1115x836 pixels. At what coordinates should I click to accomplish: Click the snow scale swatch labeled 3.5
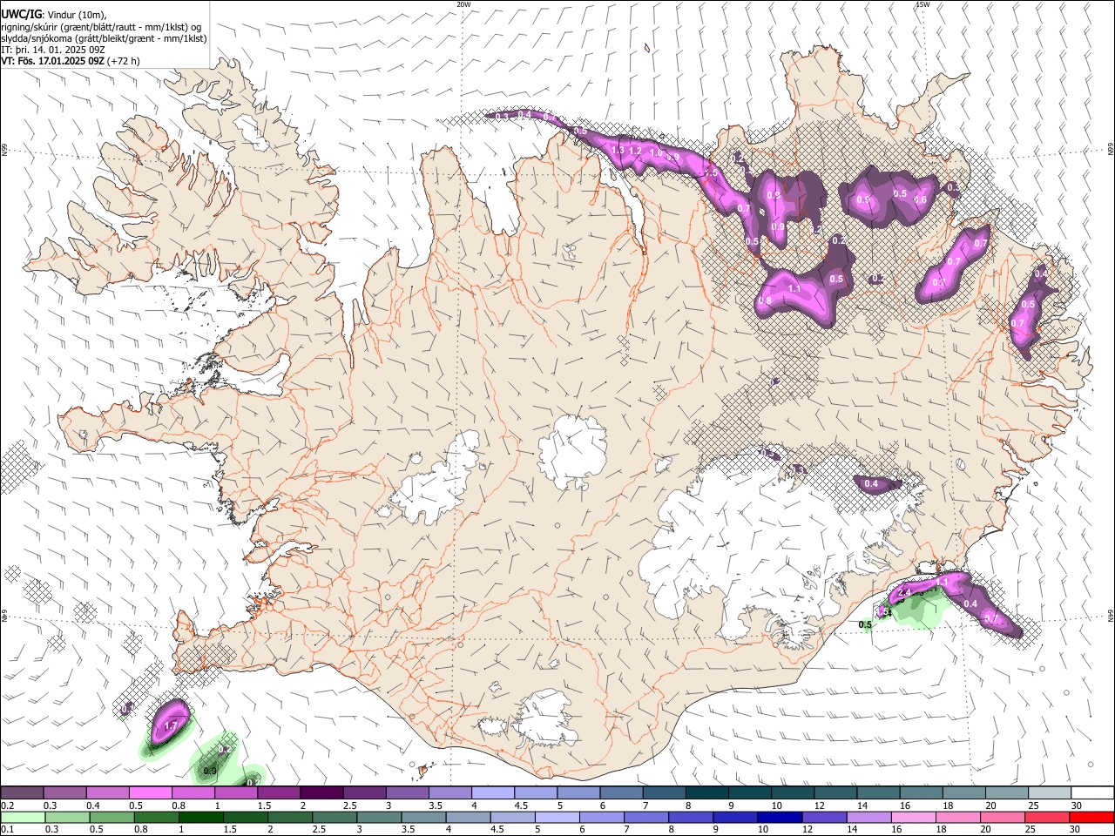pyautogui.click(x=449, y=792)
